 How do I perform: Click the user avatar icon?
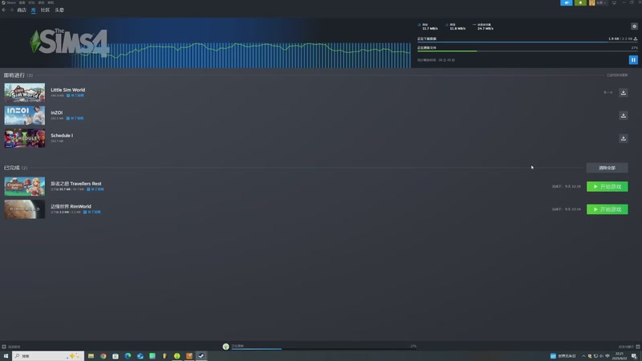591,2
